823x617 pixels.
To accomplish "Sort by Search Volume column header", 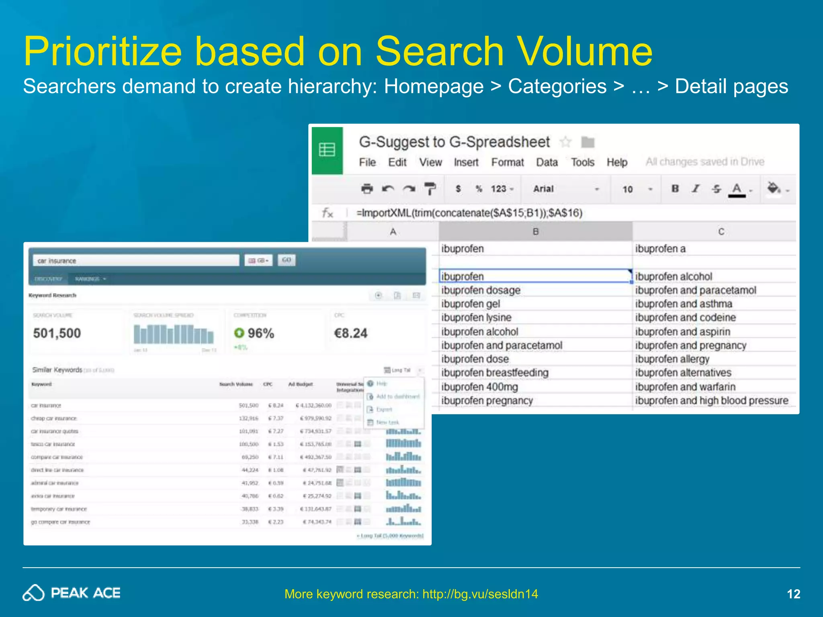I will pos(236,384).
